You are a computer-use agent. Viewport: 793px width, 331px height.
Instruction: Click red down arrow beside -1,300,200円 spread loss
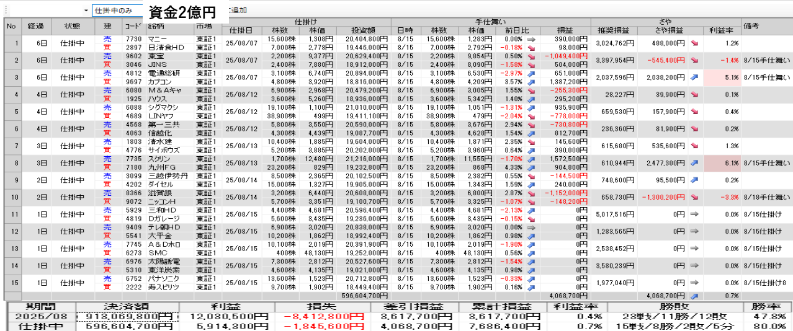pyautogui.click(x=694, y=197)
